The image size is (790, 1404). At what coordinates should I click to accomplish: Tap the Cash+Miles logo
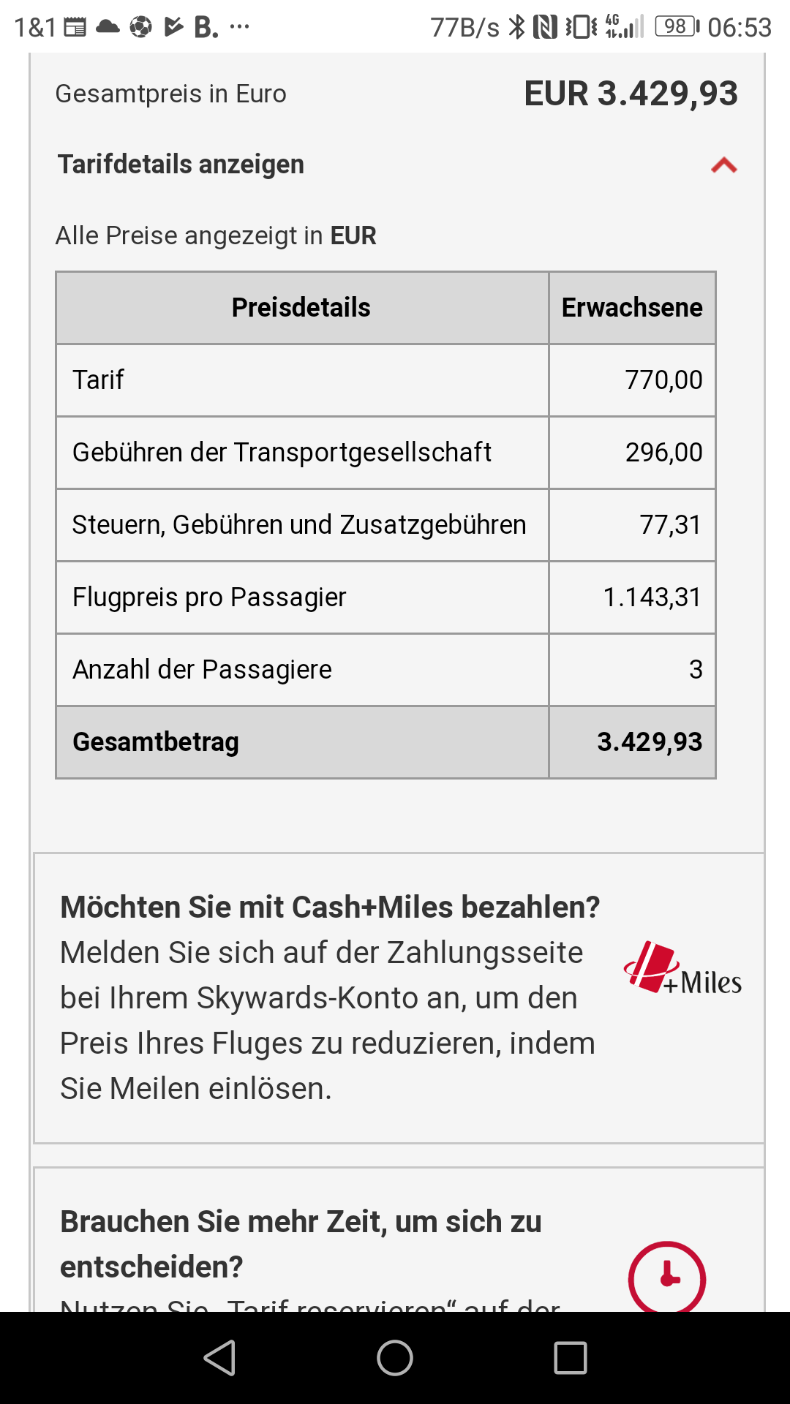[682, 970]
